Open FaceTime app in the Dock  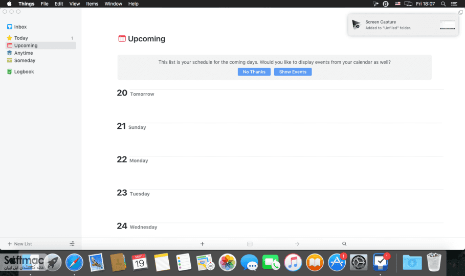tap(271, 263)
